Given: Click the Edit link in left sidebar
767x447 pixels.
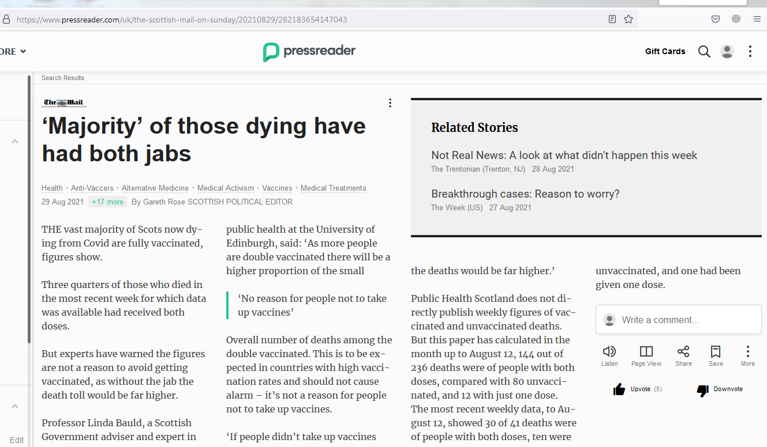Looking at the screenshot, I should coord(17,440).
